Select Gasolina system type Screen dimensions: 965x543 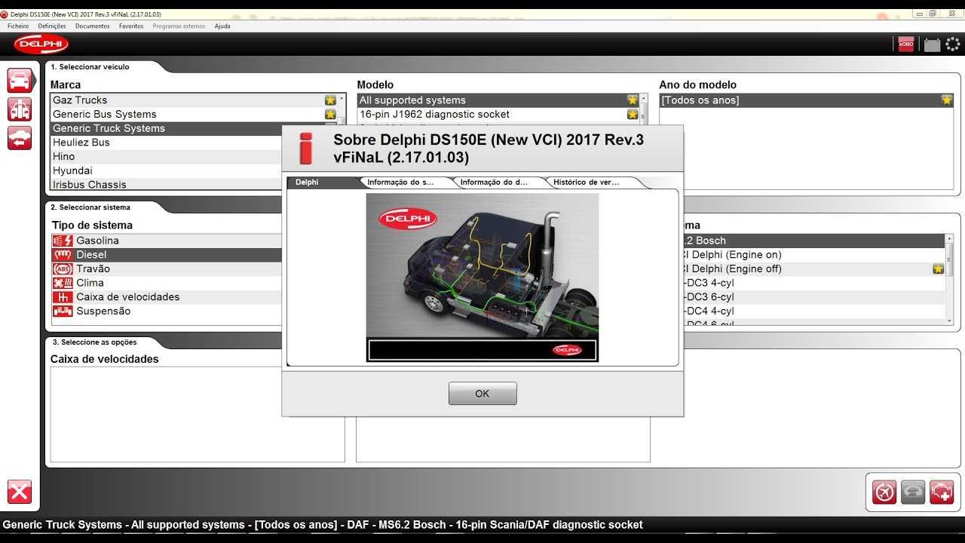tap(167, 241)
